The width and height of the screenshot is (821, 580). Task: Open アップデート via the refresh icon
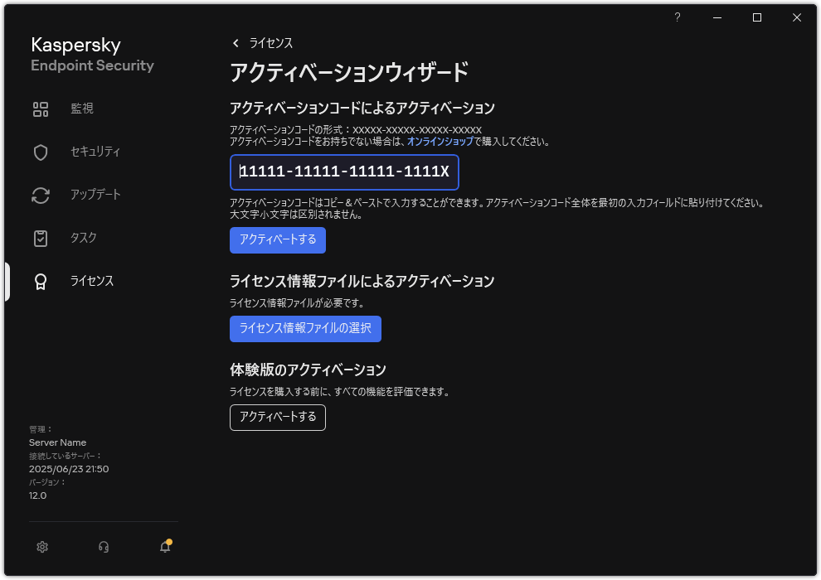point(41,195)
